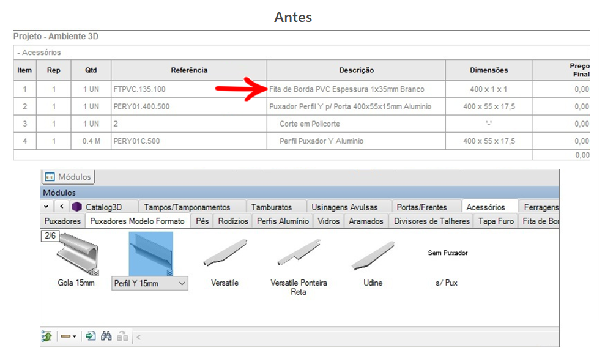The image size is (605, 359).
Task: Select the Perfil Y 15mm thumbnail
Action: point(151,254)
